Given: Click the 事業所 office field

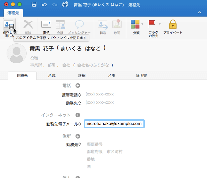Looking at the screenshot, I should click(x=36, y=65).
